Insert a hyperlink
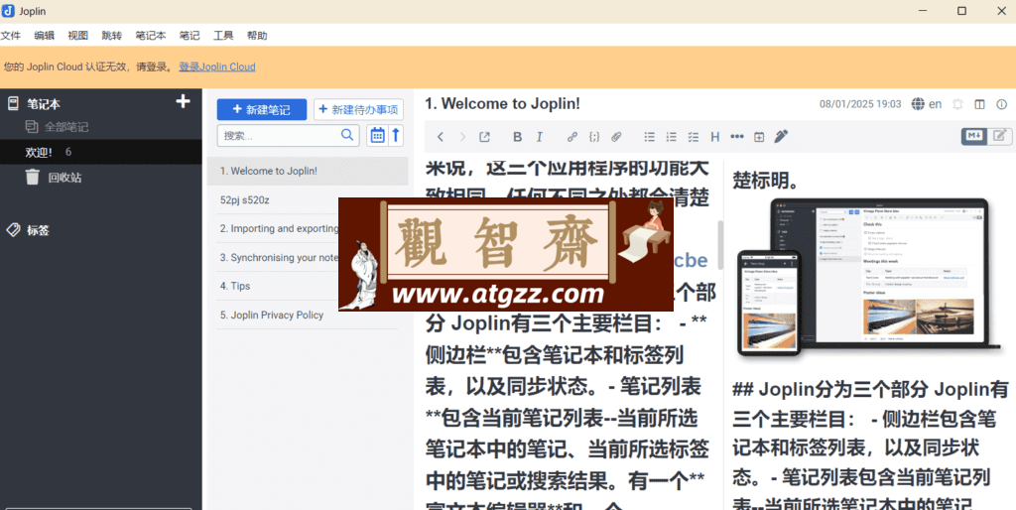The height and width of the screenshot is (510, 1016). (572, 137)
